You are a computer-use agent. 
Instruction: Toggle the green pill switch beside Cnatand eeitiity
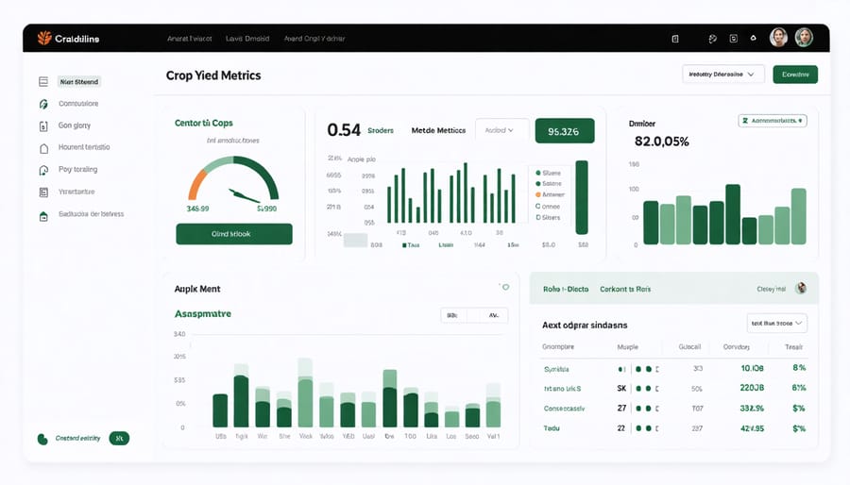pyautogui.click(x=119, y=438)
